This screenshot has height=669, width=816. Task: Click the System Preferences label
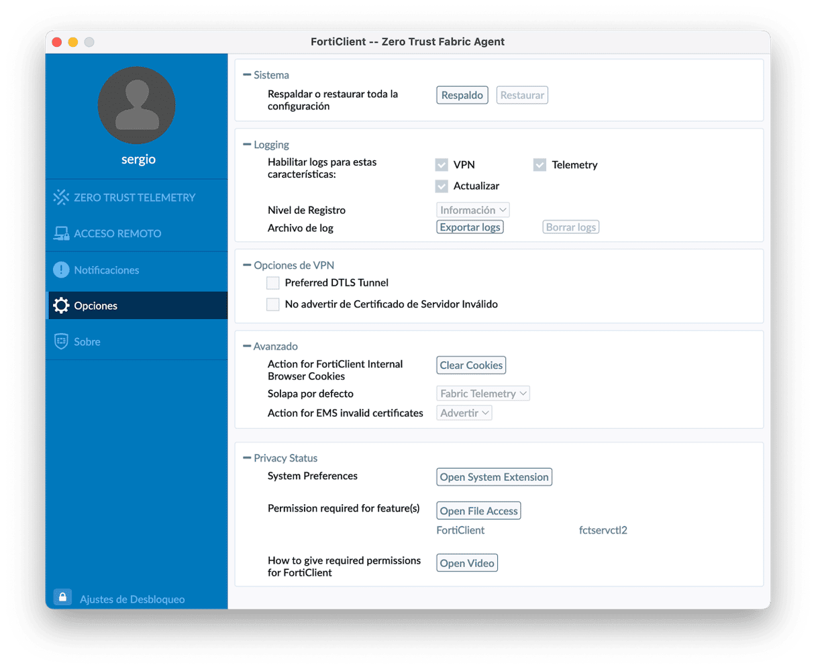pos(313,476)
